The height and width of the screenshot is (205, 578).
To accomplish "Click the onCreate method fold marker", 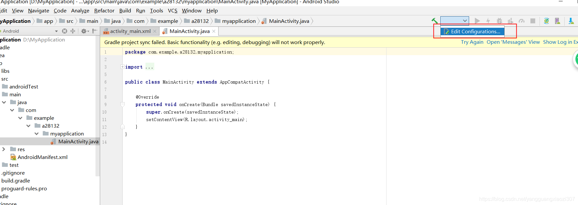I will pyautogui.click(x=122, y=104).
